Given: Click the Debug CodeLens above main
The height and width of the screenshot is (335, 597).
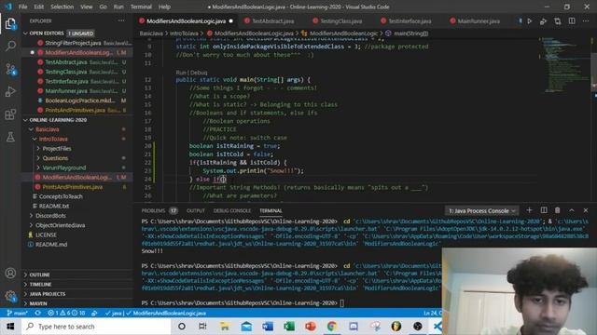Looking at the screenshot, I should 199,73.
